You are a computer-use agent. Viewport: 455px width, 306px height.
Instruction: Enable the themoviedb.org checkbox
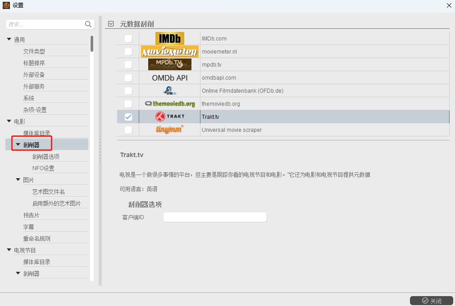tap(128, 104)
